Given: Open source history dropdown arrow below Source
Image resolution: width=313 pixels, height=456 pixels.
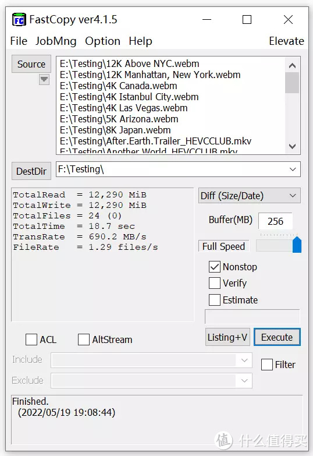Looking at the screenshot, I should (x=44, y=79).
